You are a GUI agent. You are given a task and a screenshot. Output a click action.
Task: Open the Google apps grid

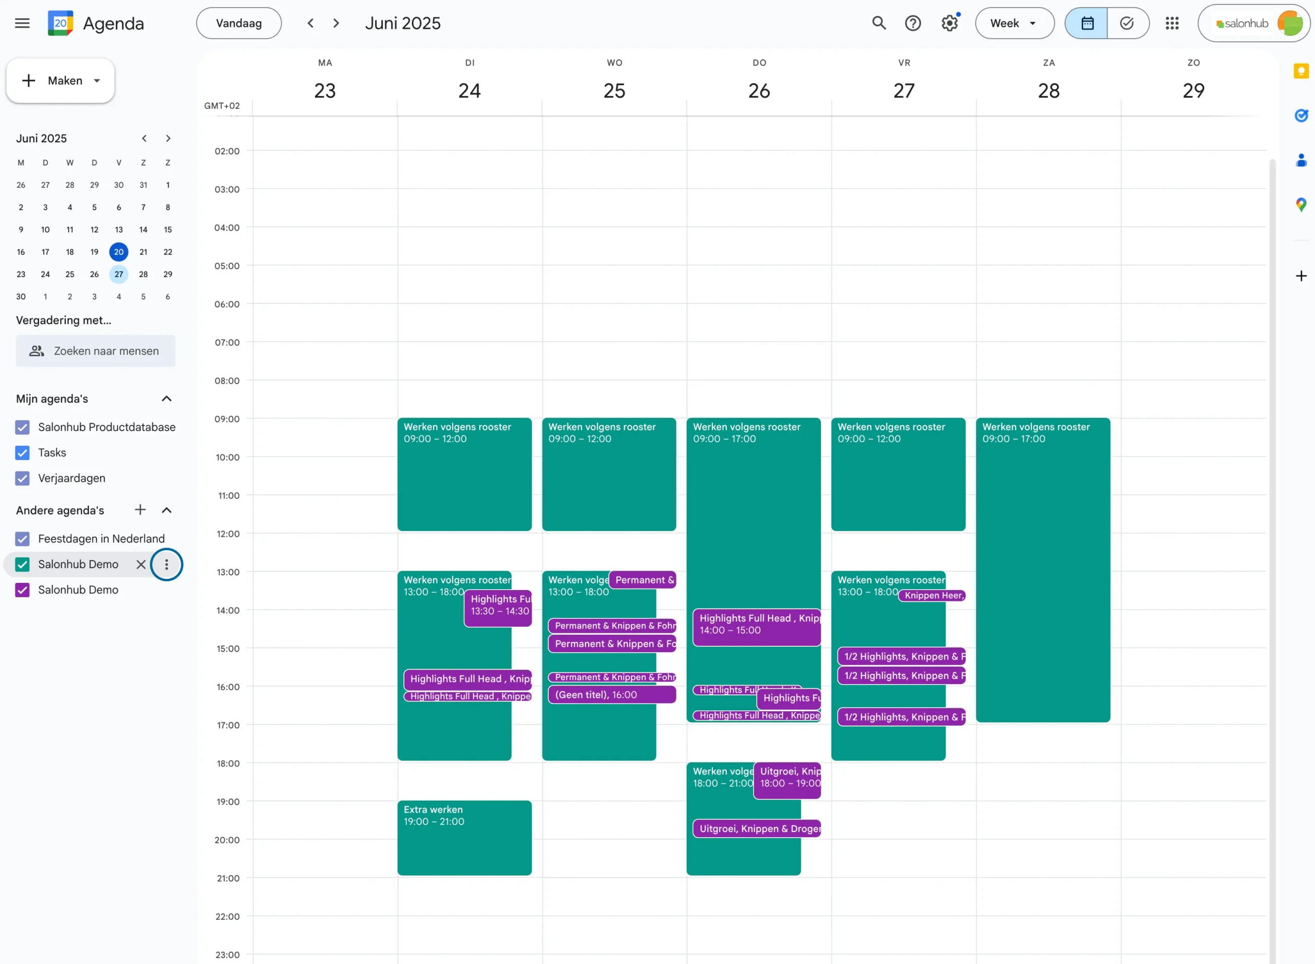click(x=1172, y=23)
